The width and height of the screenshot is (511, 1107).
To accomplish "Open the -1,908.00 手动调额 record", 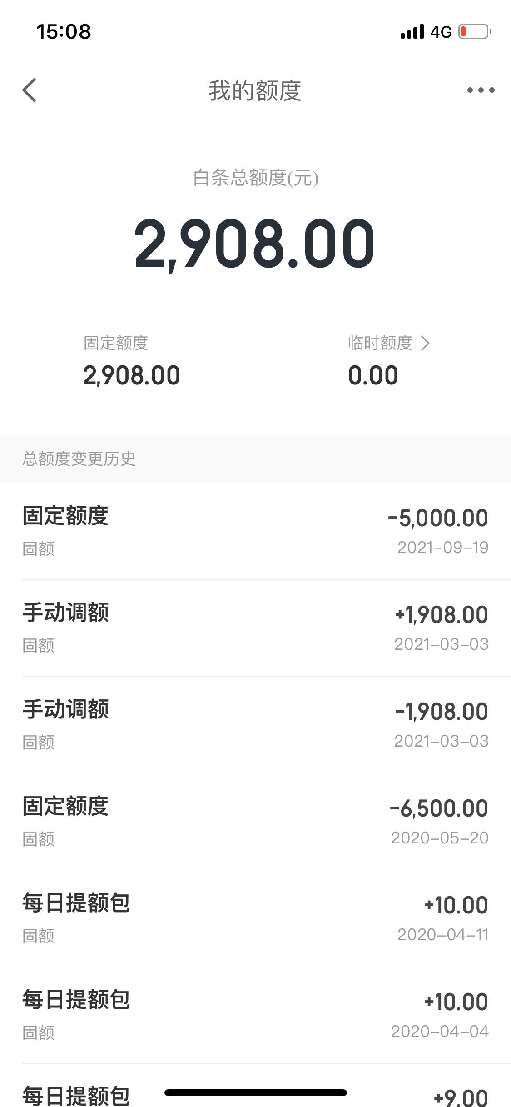I will pyautogui.click(x=255, y=725).
